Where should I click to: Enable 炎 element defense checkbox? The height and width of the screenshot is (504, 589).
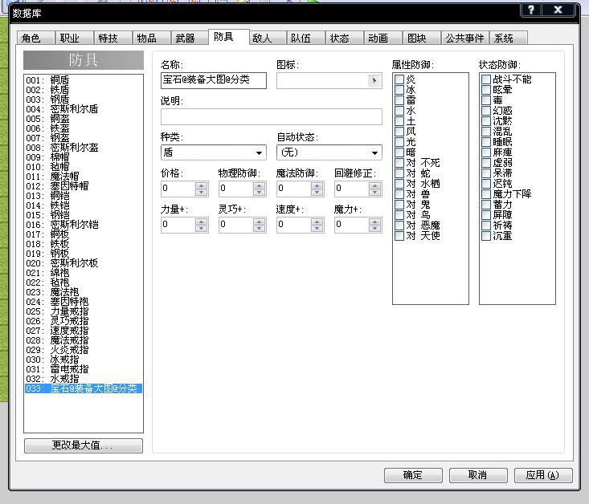[x=399, y=79]
